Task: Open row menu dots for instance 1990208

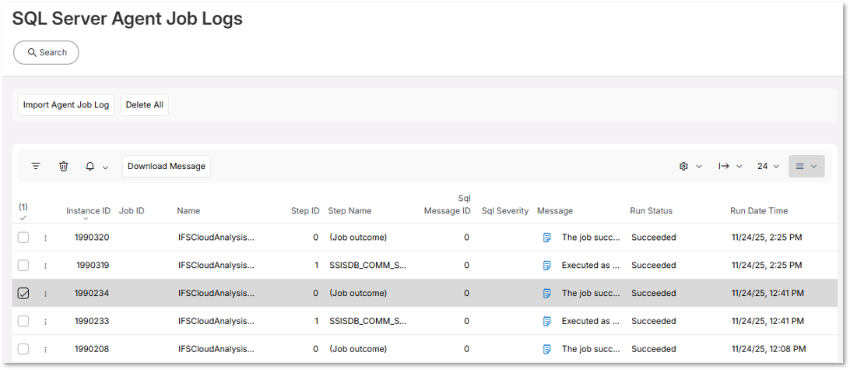Action: pyautogui.click(x=45, y=350)
